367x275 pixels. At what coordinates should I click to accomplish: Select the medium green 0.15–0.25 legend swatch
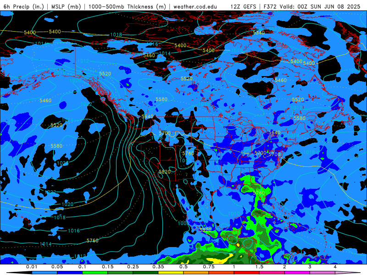click(x=120, y=273)
